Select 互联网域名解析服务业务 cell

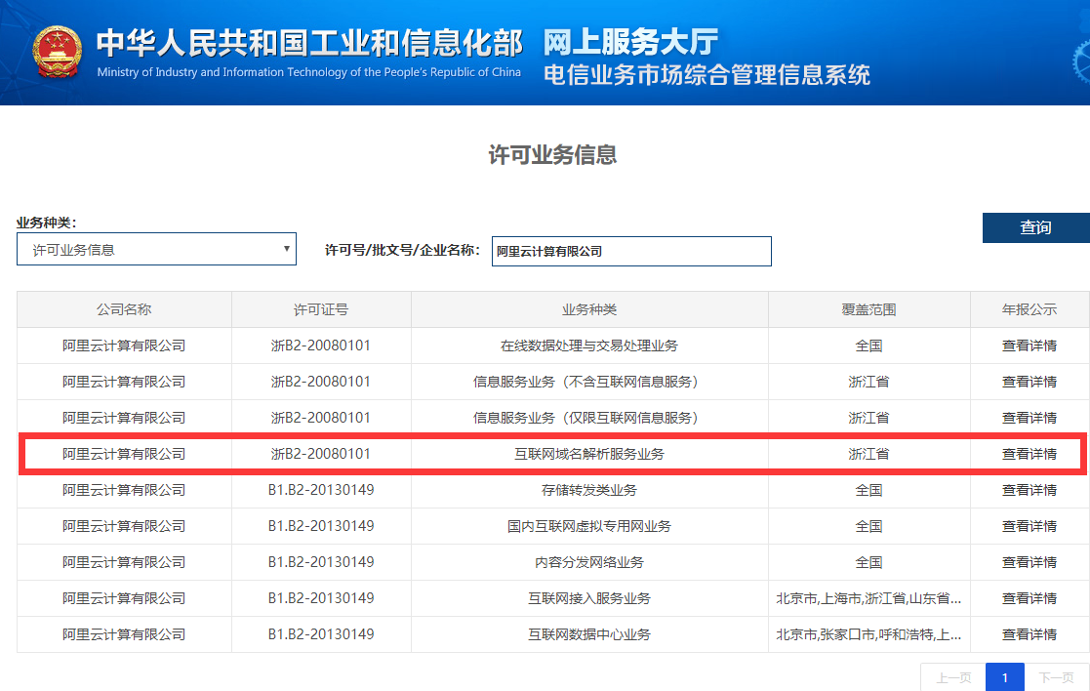[x=589, y=454]
